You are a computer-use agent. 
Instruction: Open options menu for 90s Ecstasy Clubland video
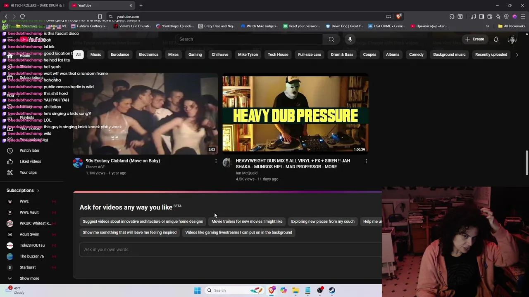216,161
